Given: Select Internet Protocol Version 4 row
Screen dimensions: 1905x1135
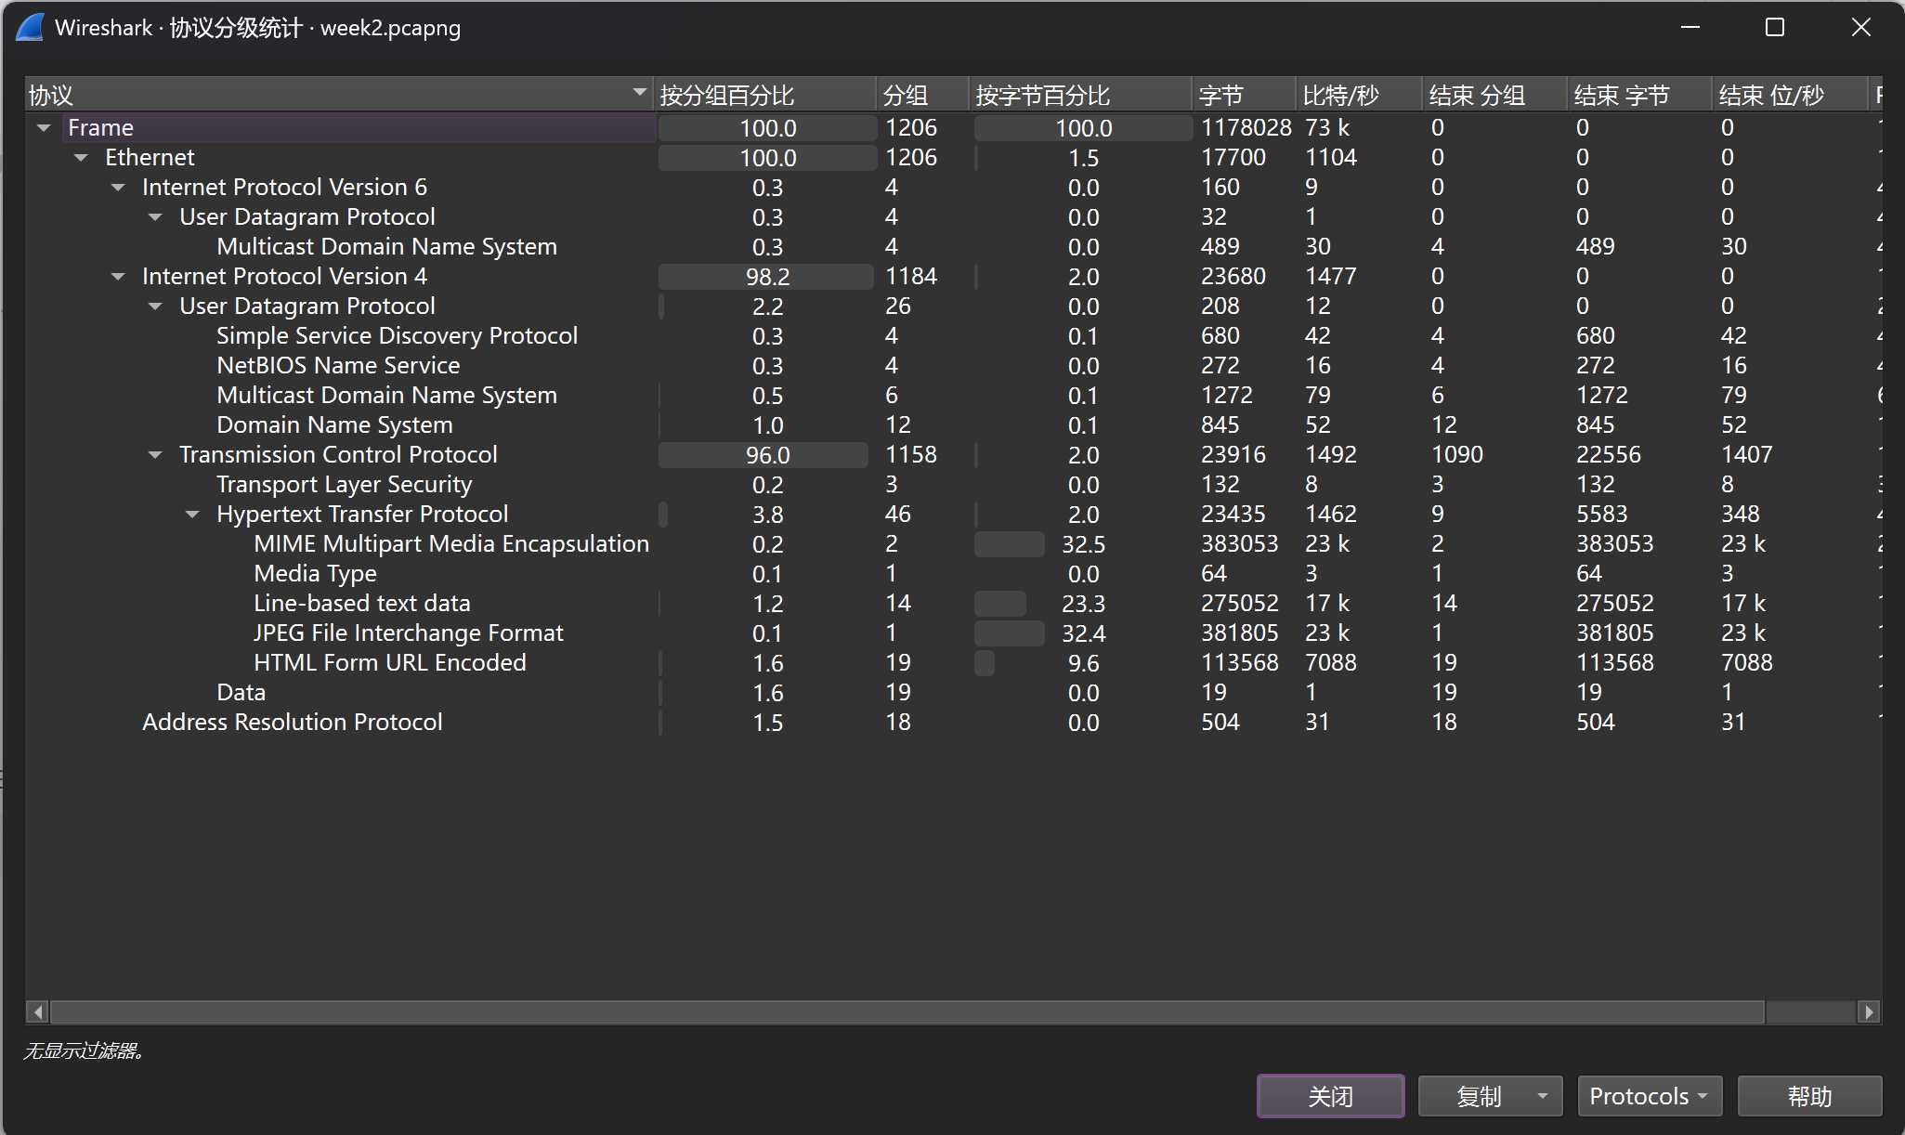Looking at the screenshot, I should (953, 277).
